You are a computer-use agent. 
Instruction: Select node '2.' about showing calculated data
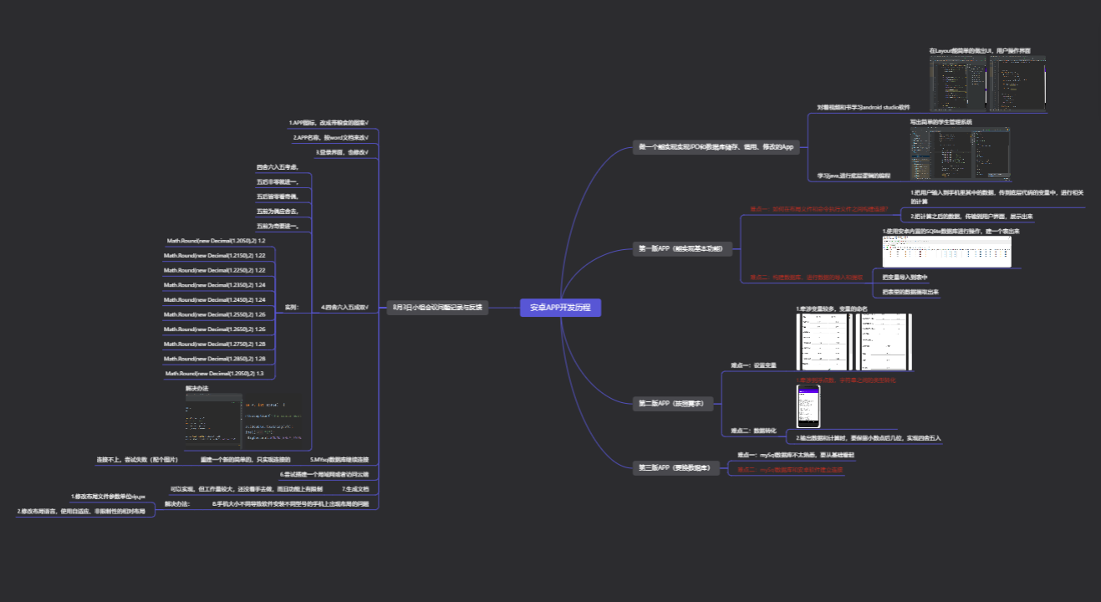click(x=971, y=216)
